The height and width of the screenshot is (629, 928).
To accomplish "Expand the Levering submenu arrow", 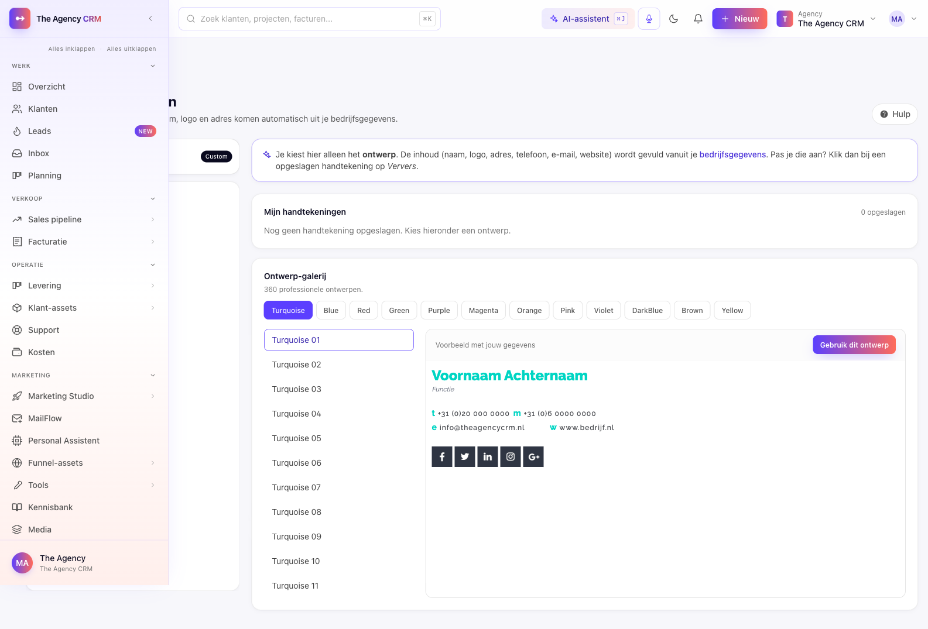I will 153,286.
